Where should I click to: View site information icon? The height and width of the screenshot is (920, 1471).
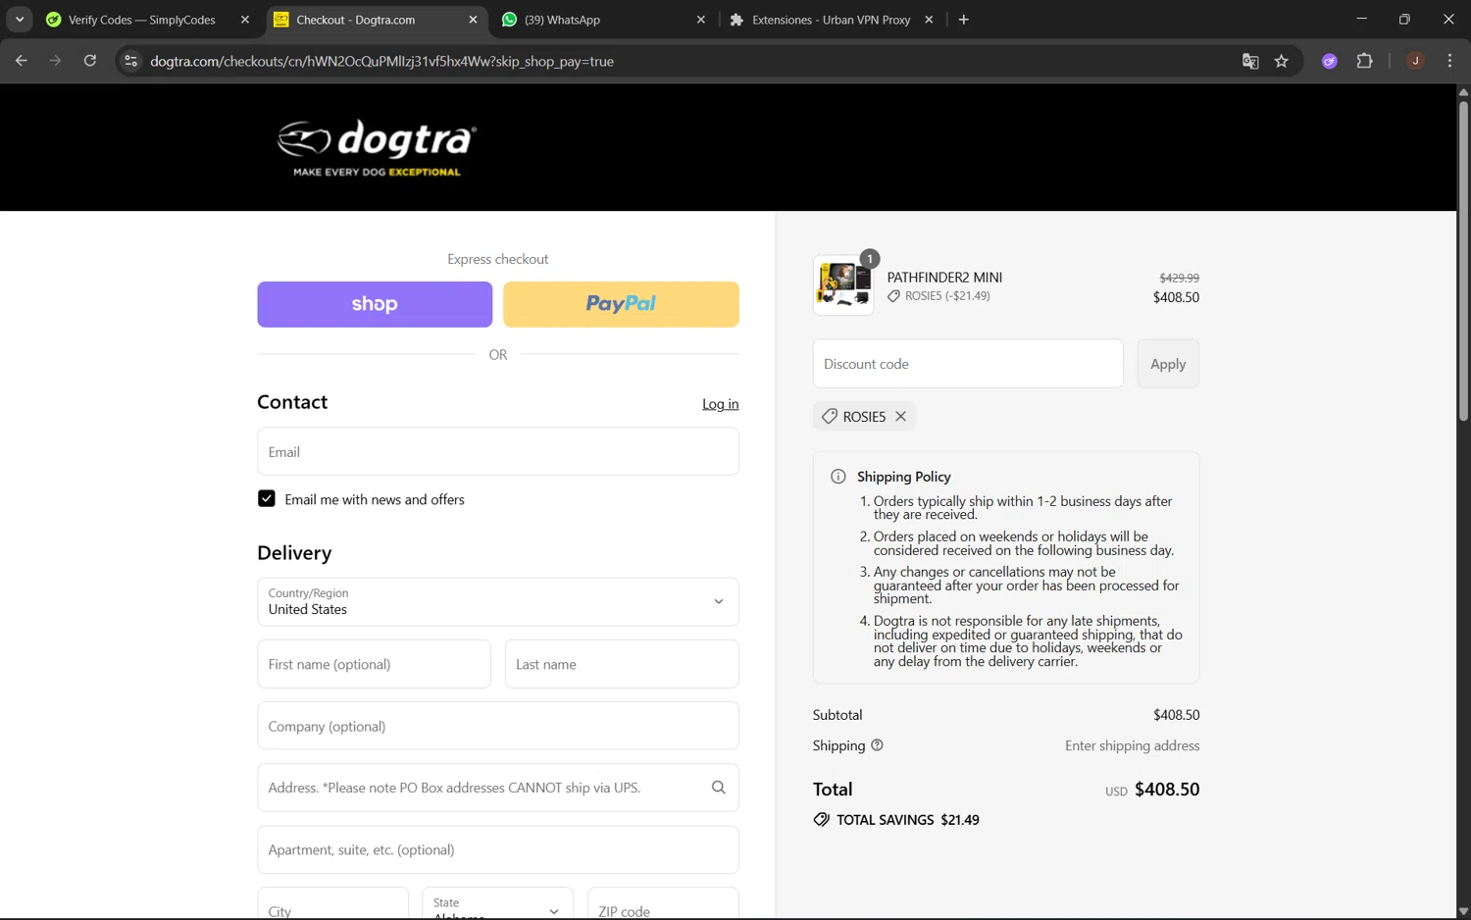tap(130, 61)
